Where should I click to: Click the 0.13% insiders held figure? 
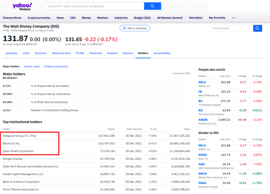point(7,86)
